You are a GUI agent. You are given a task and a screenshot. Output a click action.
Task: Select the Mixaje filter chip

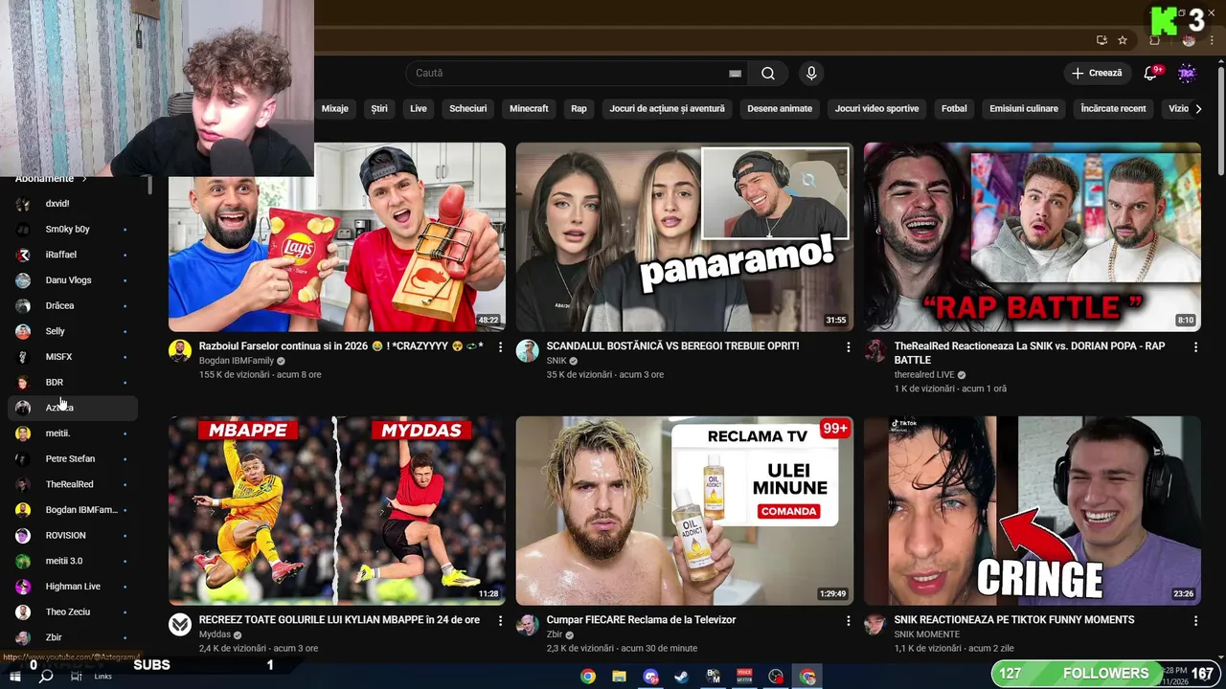coord(334,109)
